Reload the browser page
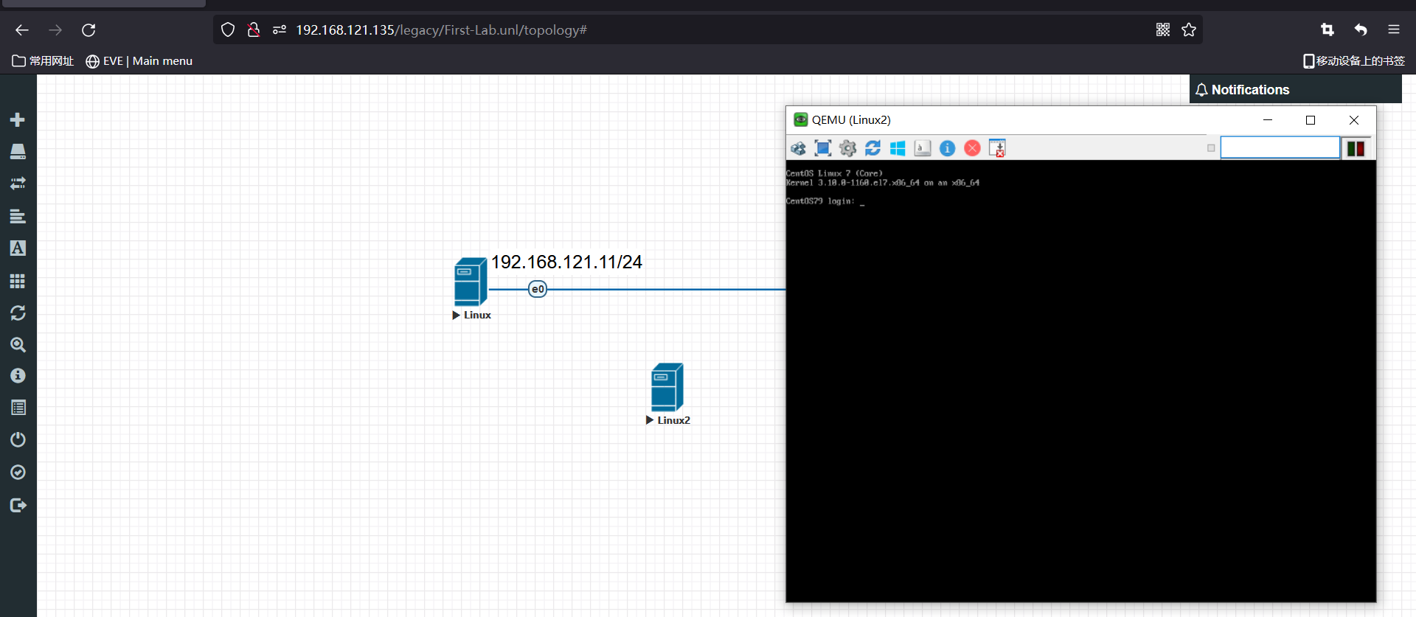This screenshot has width=1416, height=617. click(x=88, y=30)
